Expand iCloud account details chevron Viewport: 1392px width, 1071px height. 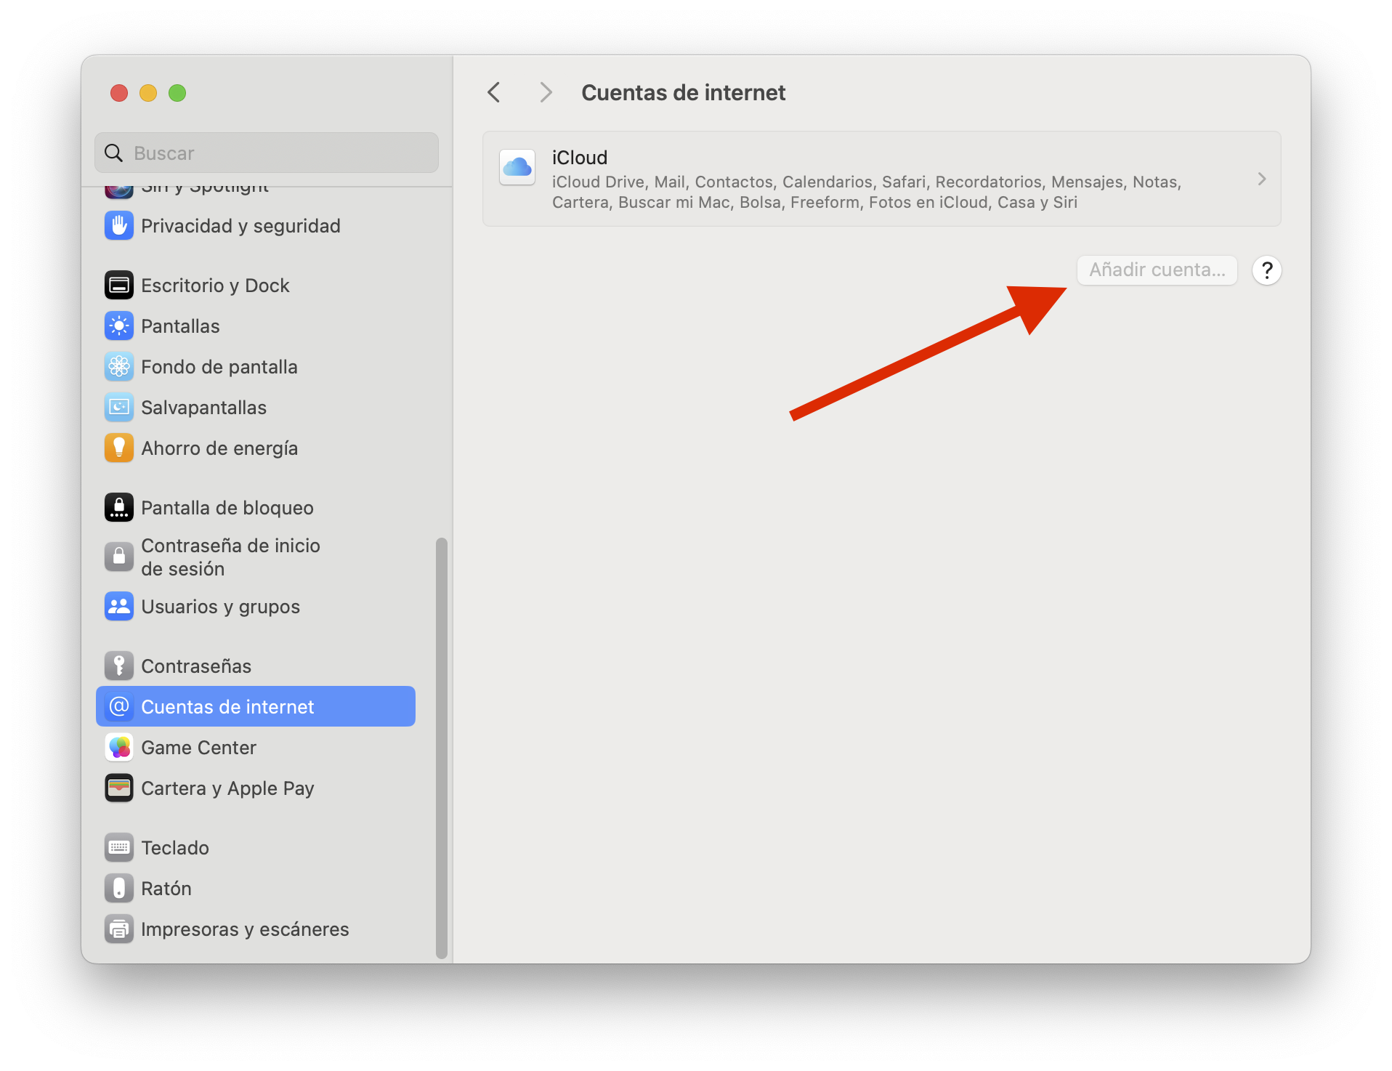(x=1262, y=179)
